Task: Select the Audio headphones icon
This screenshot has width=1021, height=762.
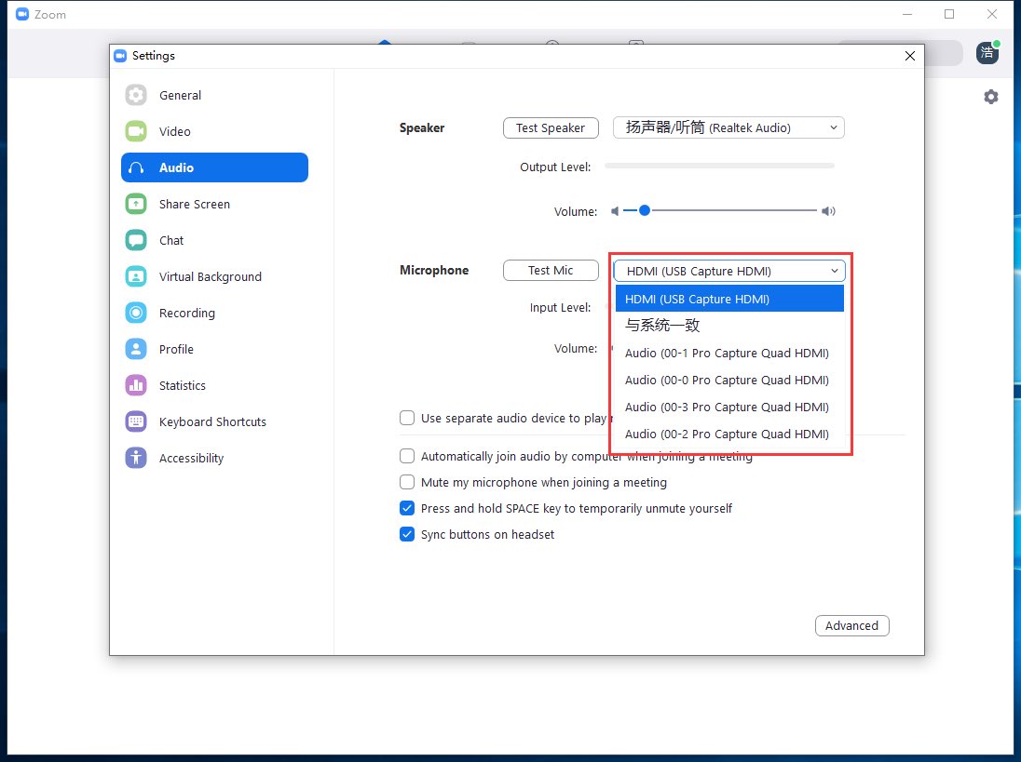Action: point(136,167)
